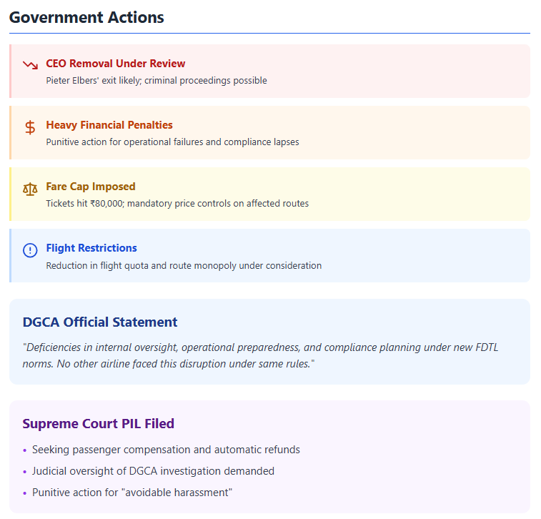Screen dimensions: 541x519
Task: Click the punitive action for operational failures text
Action: tap(172, 142)
